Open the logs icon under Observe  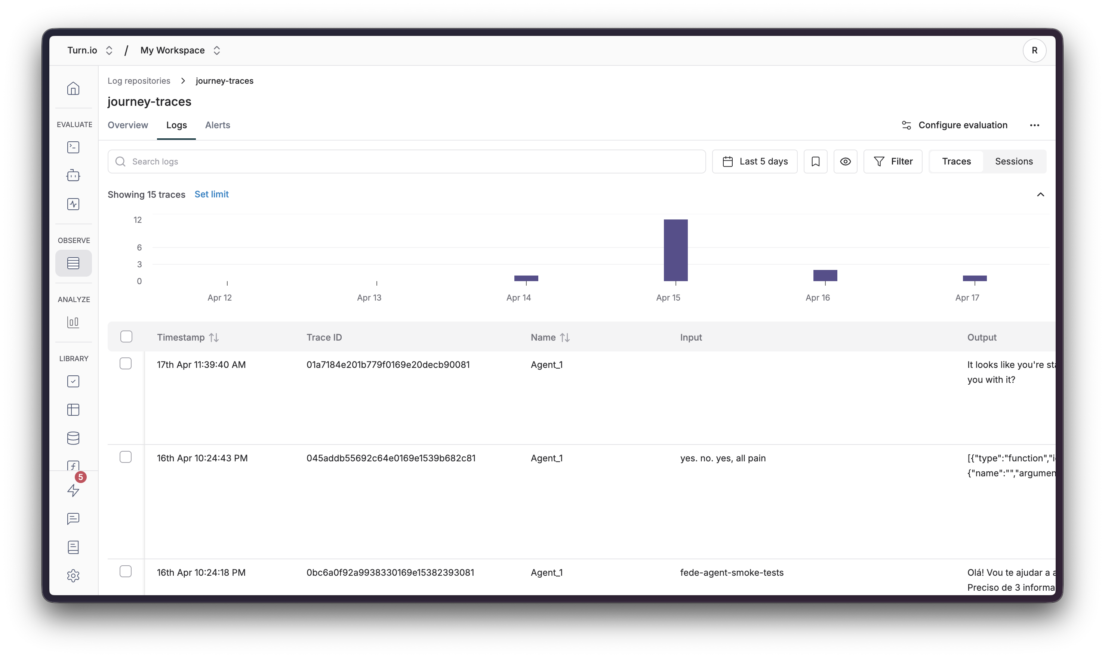tap(73, 263)
